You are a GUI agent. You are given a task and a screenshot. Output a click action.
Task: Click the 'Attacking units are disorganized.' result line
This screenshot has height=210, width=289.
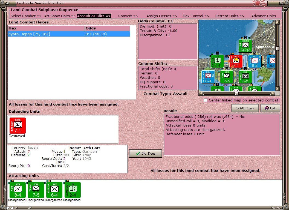click(x=195, y=130)
